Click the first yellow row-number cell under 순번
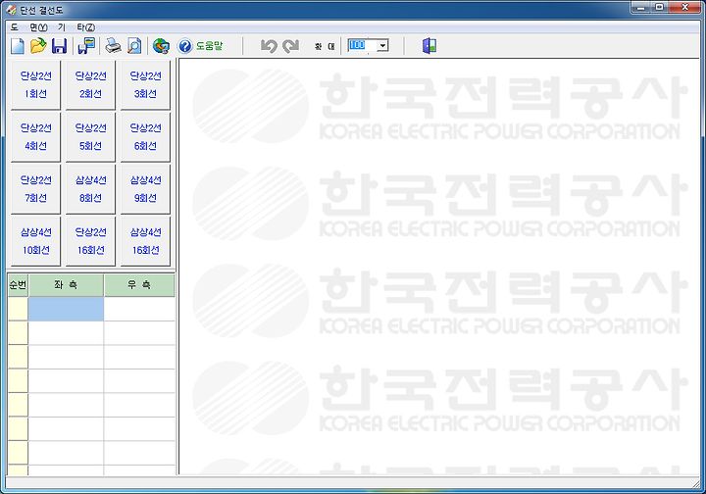 pos(18,309)
